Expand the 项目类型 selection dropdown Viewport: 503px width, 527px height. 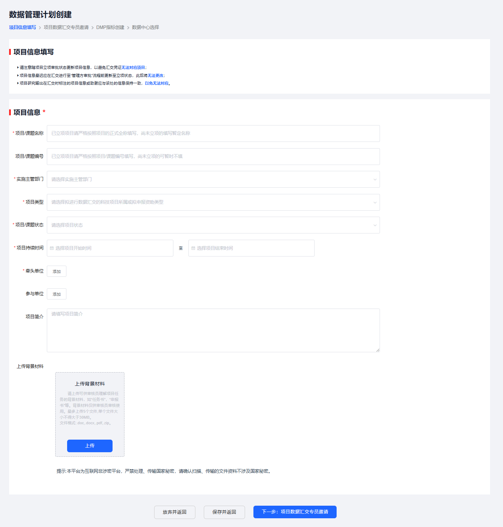(x=213, y=202)
